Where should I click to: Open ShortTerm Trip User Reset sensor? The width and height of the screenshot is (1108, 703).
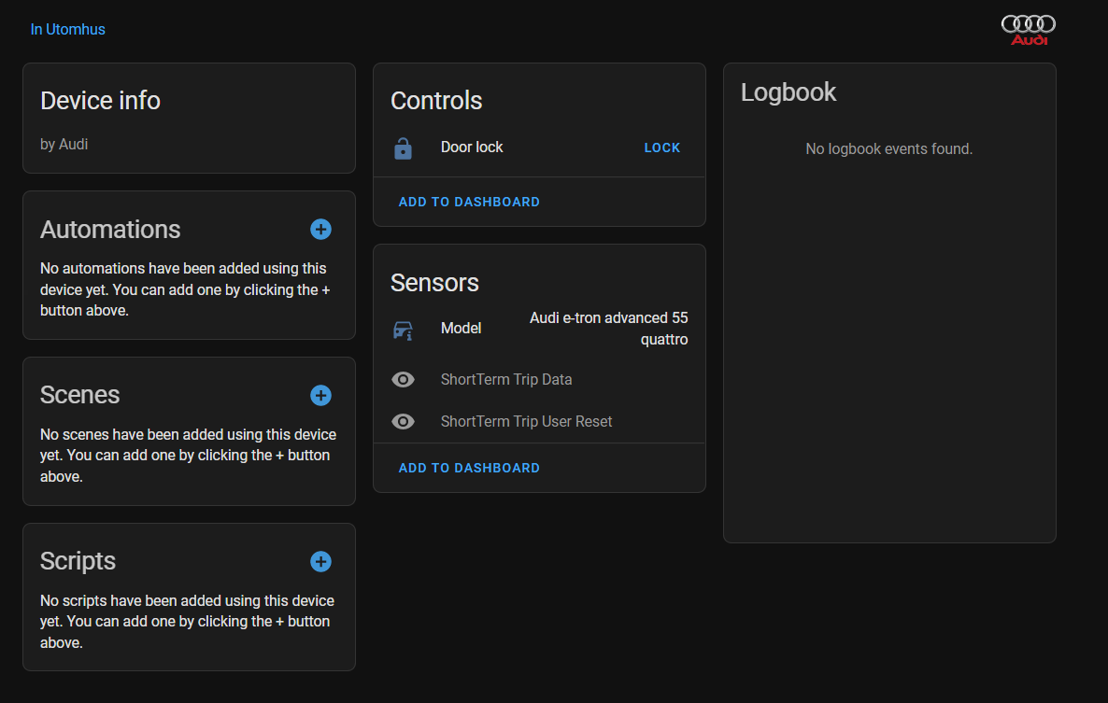point(539,421)
